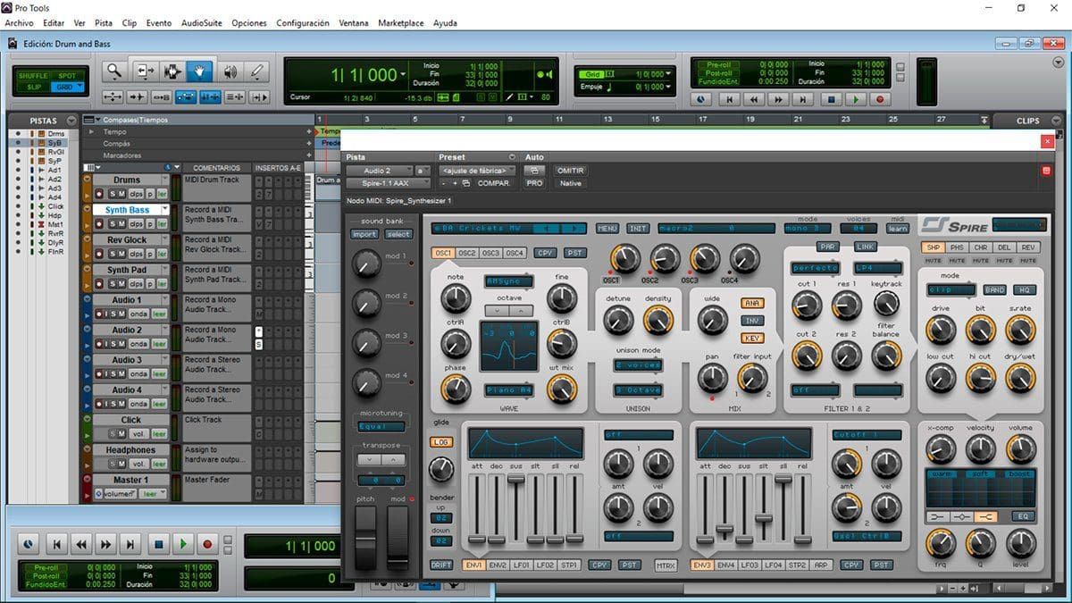The image size is (1072, 603).
Task: Click Stop in the floating Transport window
Action: 158,543
